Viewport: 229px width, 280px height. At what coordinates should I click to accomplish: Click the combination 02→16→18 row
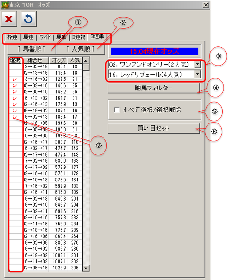pyautogui.click(x=36, y=180)
